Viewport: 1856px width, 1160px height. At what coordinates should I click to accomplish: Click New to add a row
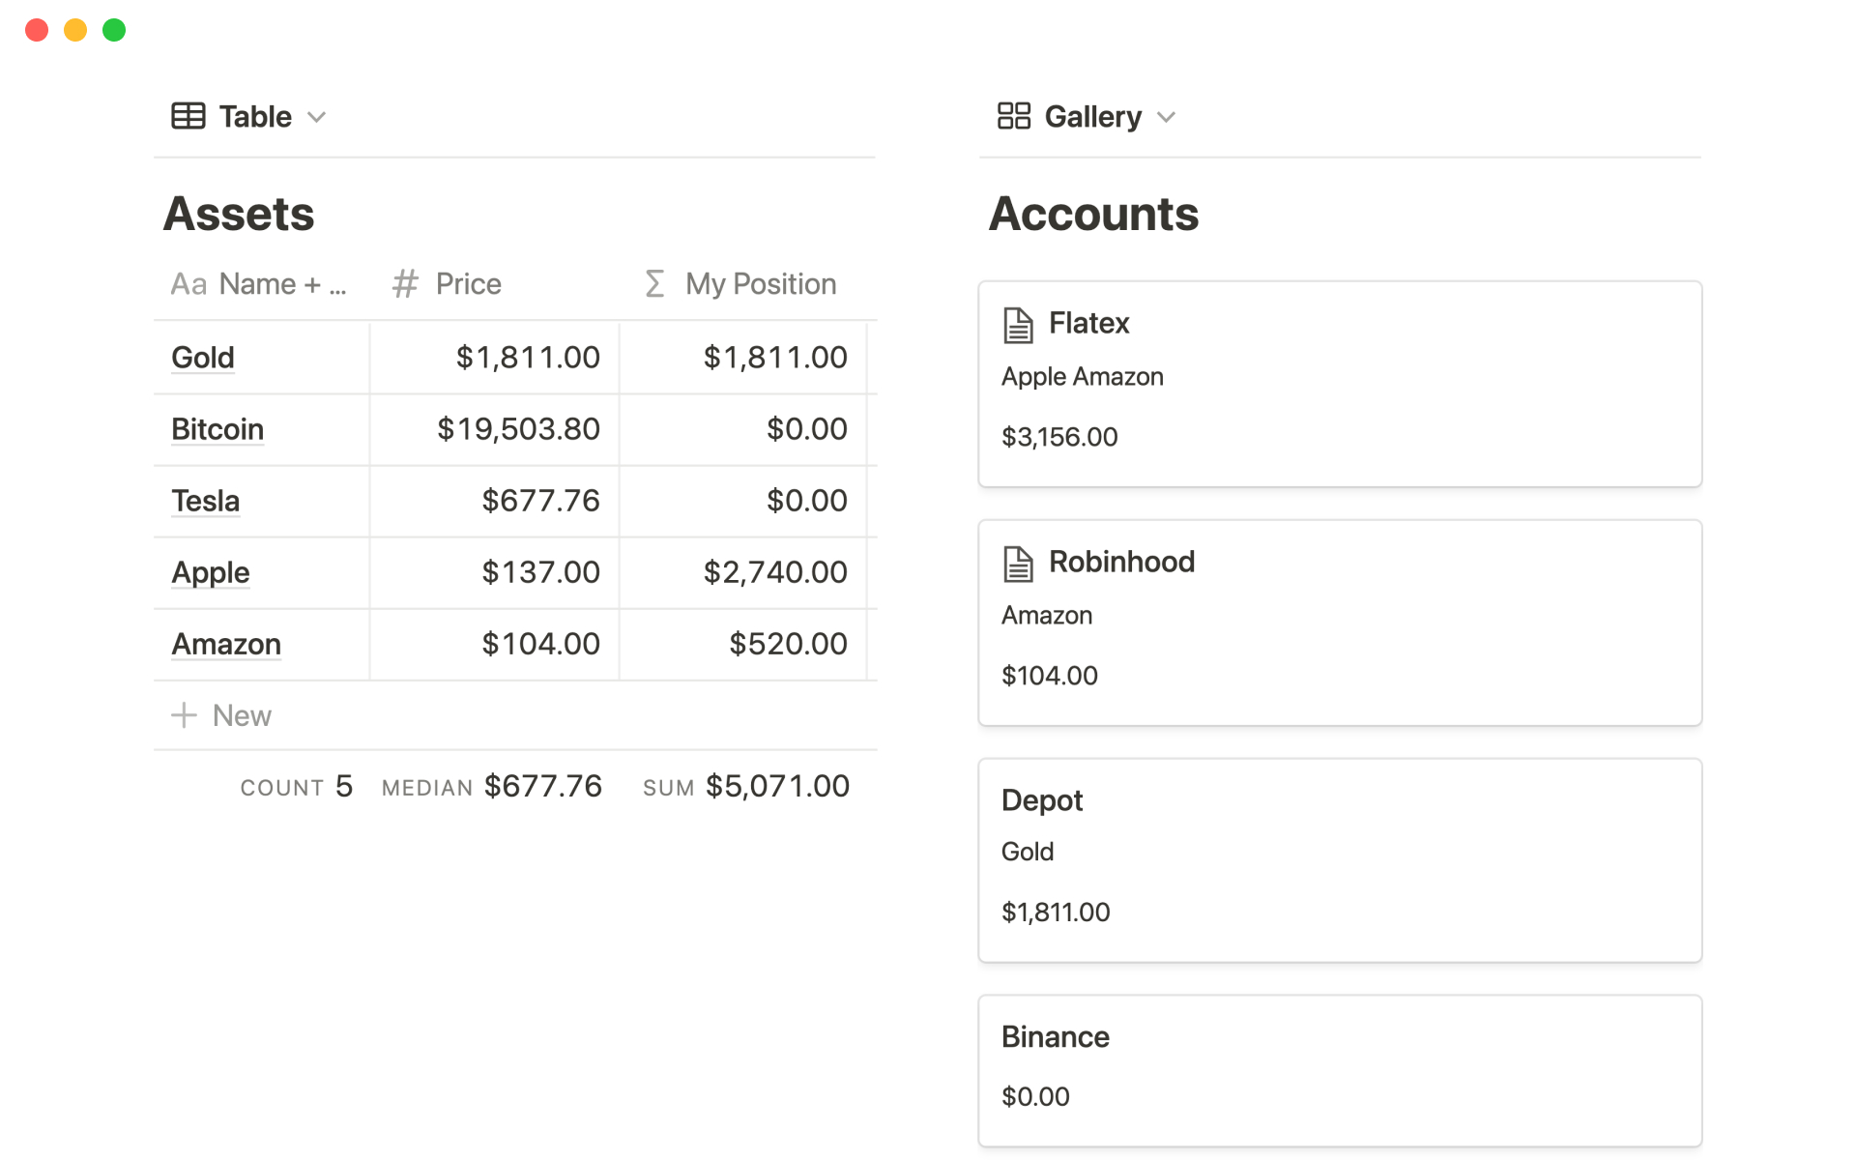click(242, 715)
